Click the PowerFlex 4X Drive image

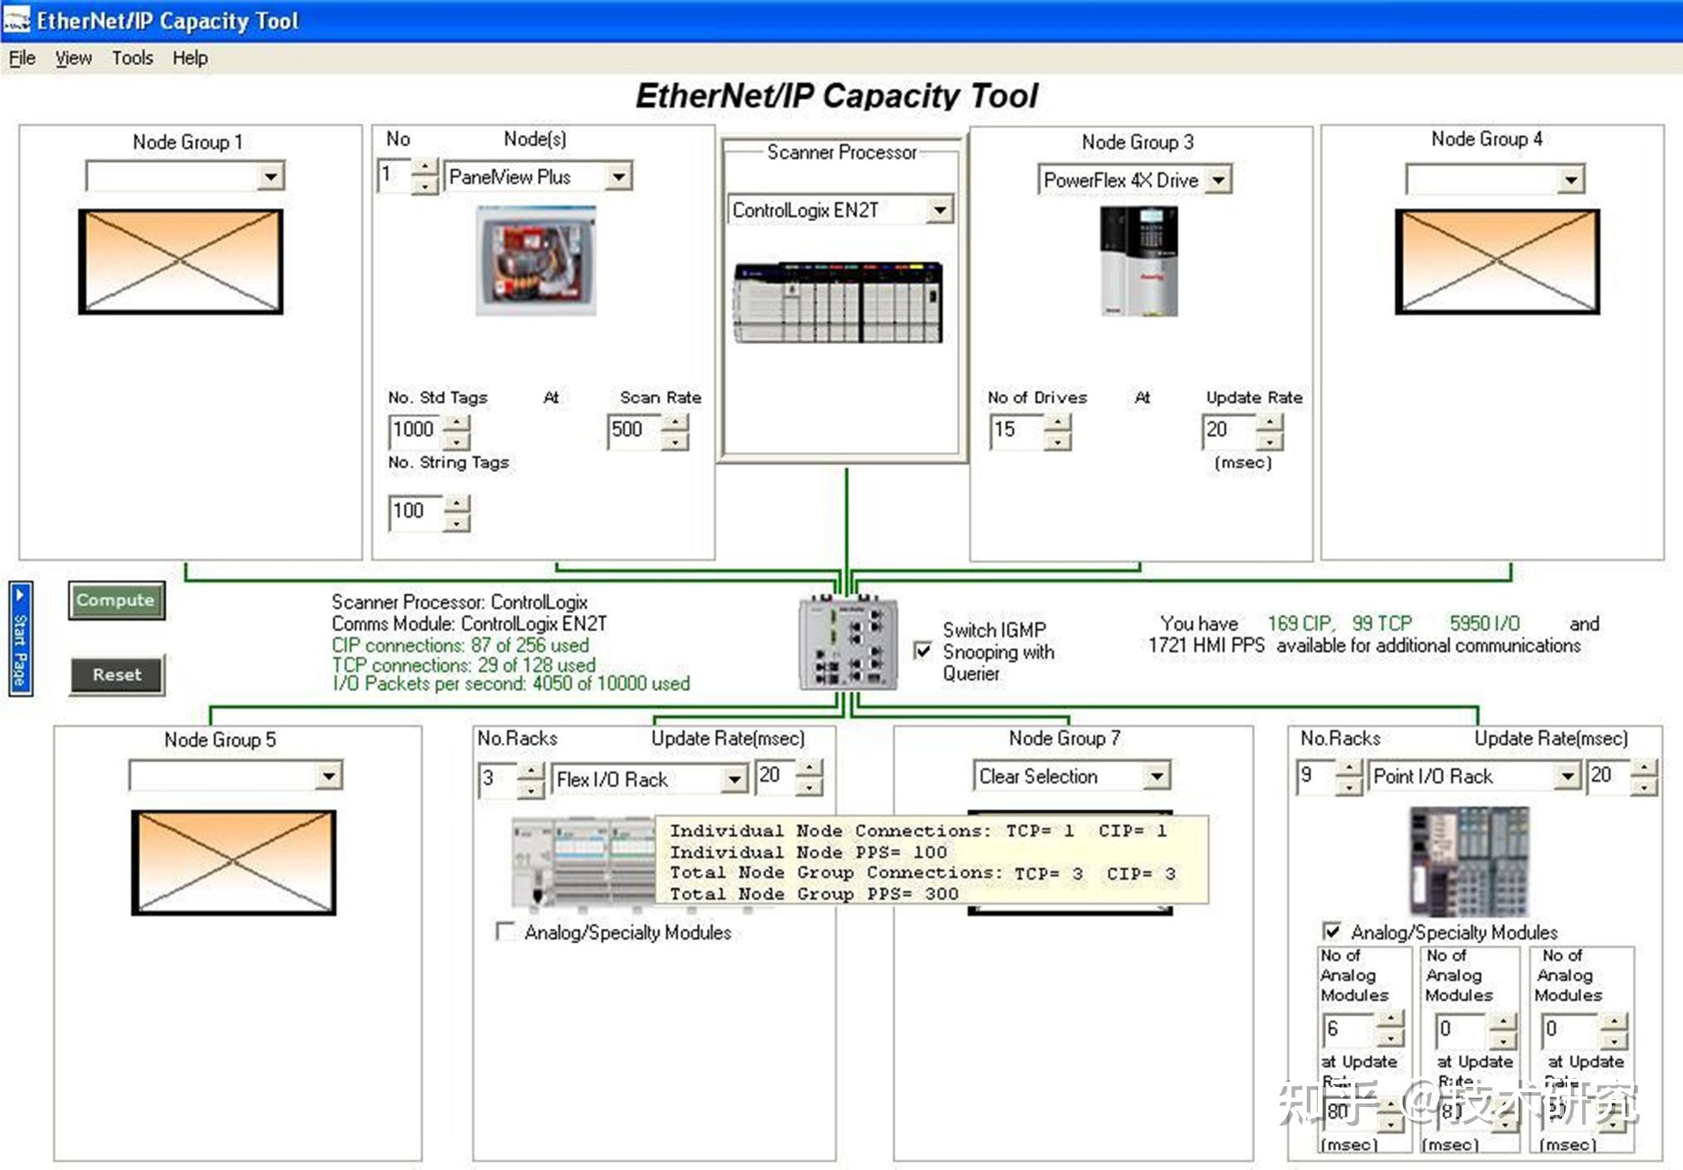click(1138, 260)
